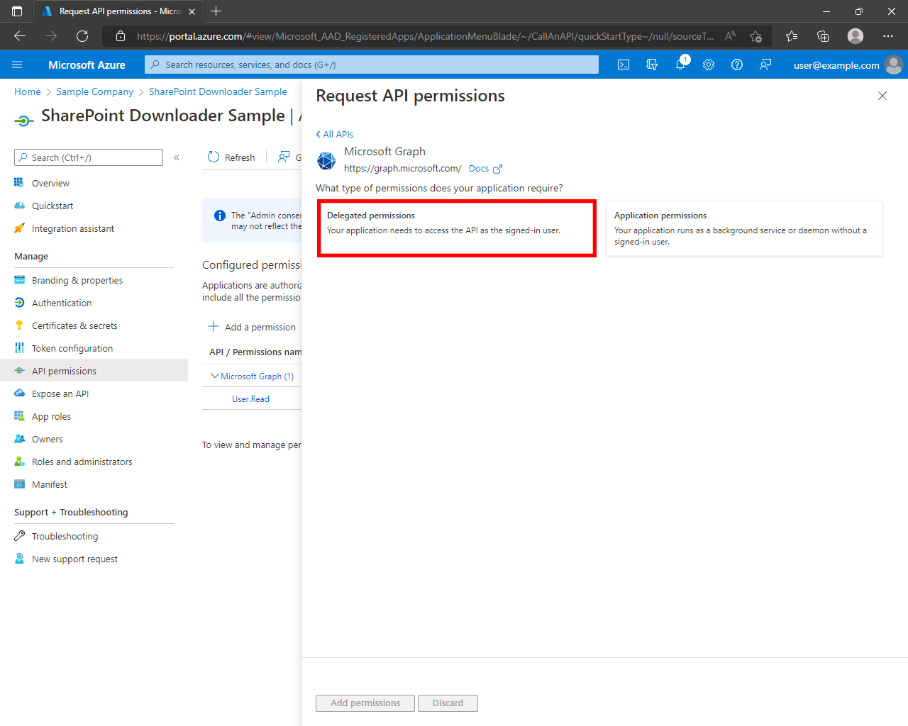Focus the left menu Search (Ctrl+/) box
This screenshot has height=726, width=908.
[x=89, y=157]
